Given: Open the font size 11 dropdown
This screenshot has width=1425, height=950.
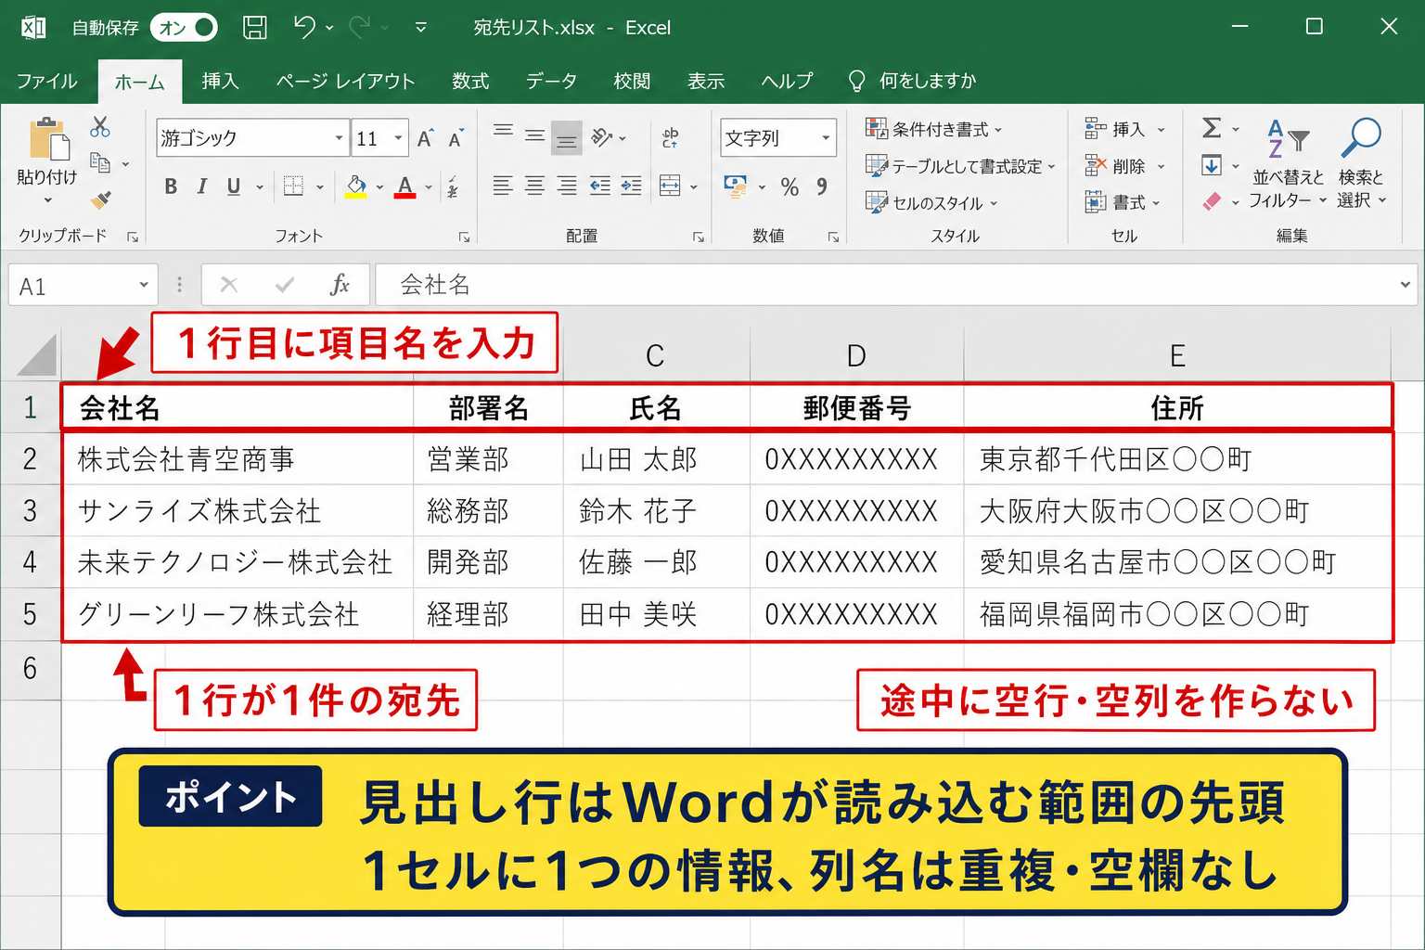Looking at the screenshot, I should point(398,138).
